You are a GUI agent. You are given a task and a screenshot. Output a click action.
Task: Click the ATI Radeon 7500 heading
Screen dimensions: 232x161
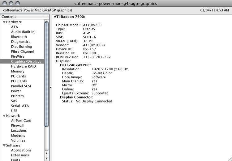click(69, 17)
